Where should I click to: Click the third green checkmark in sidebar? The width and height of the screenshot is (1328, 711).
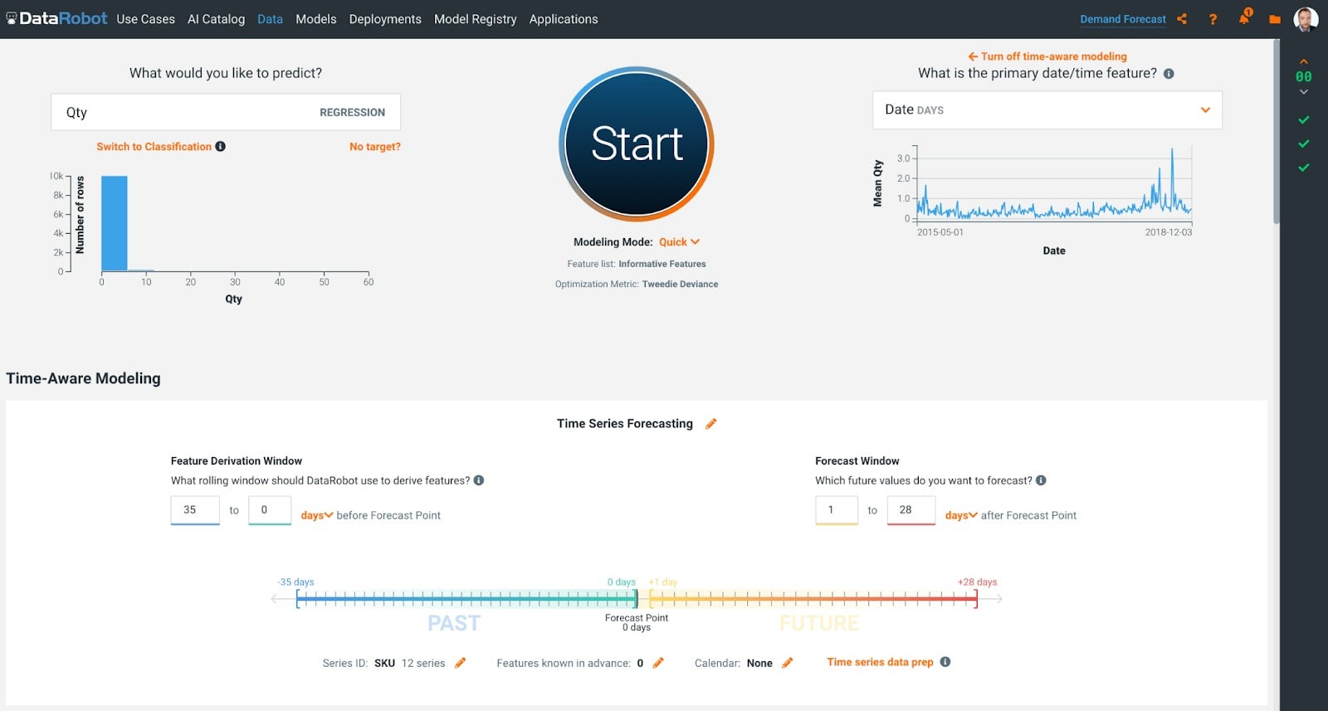1304,168
